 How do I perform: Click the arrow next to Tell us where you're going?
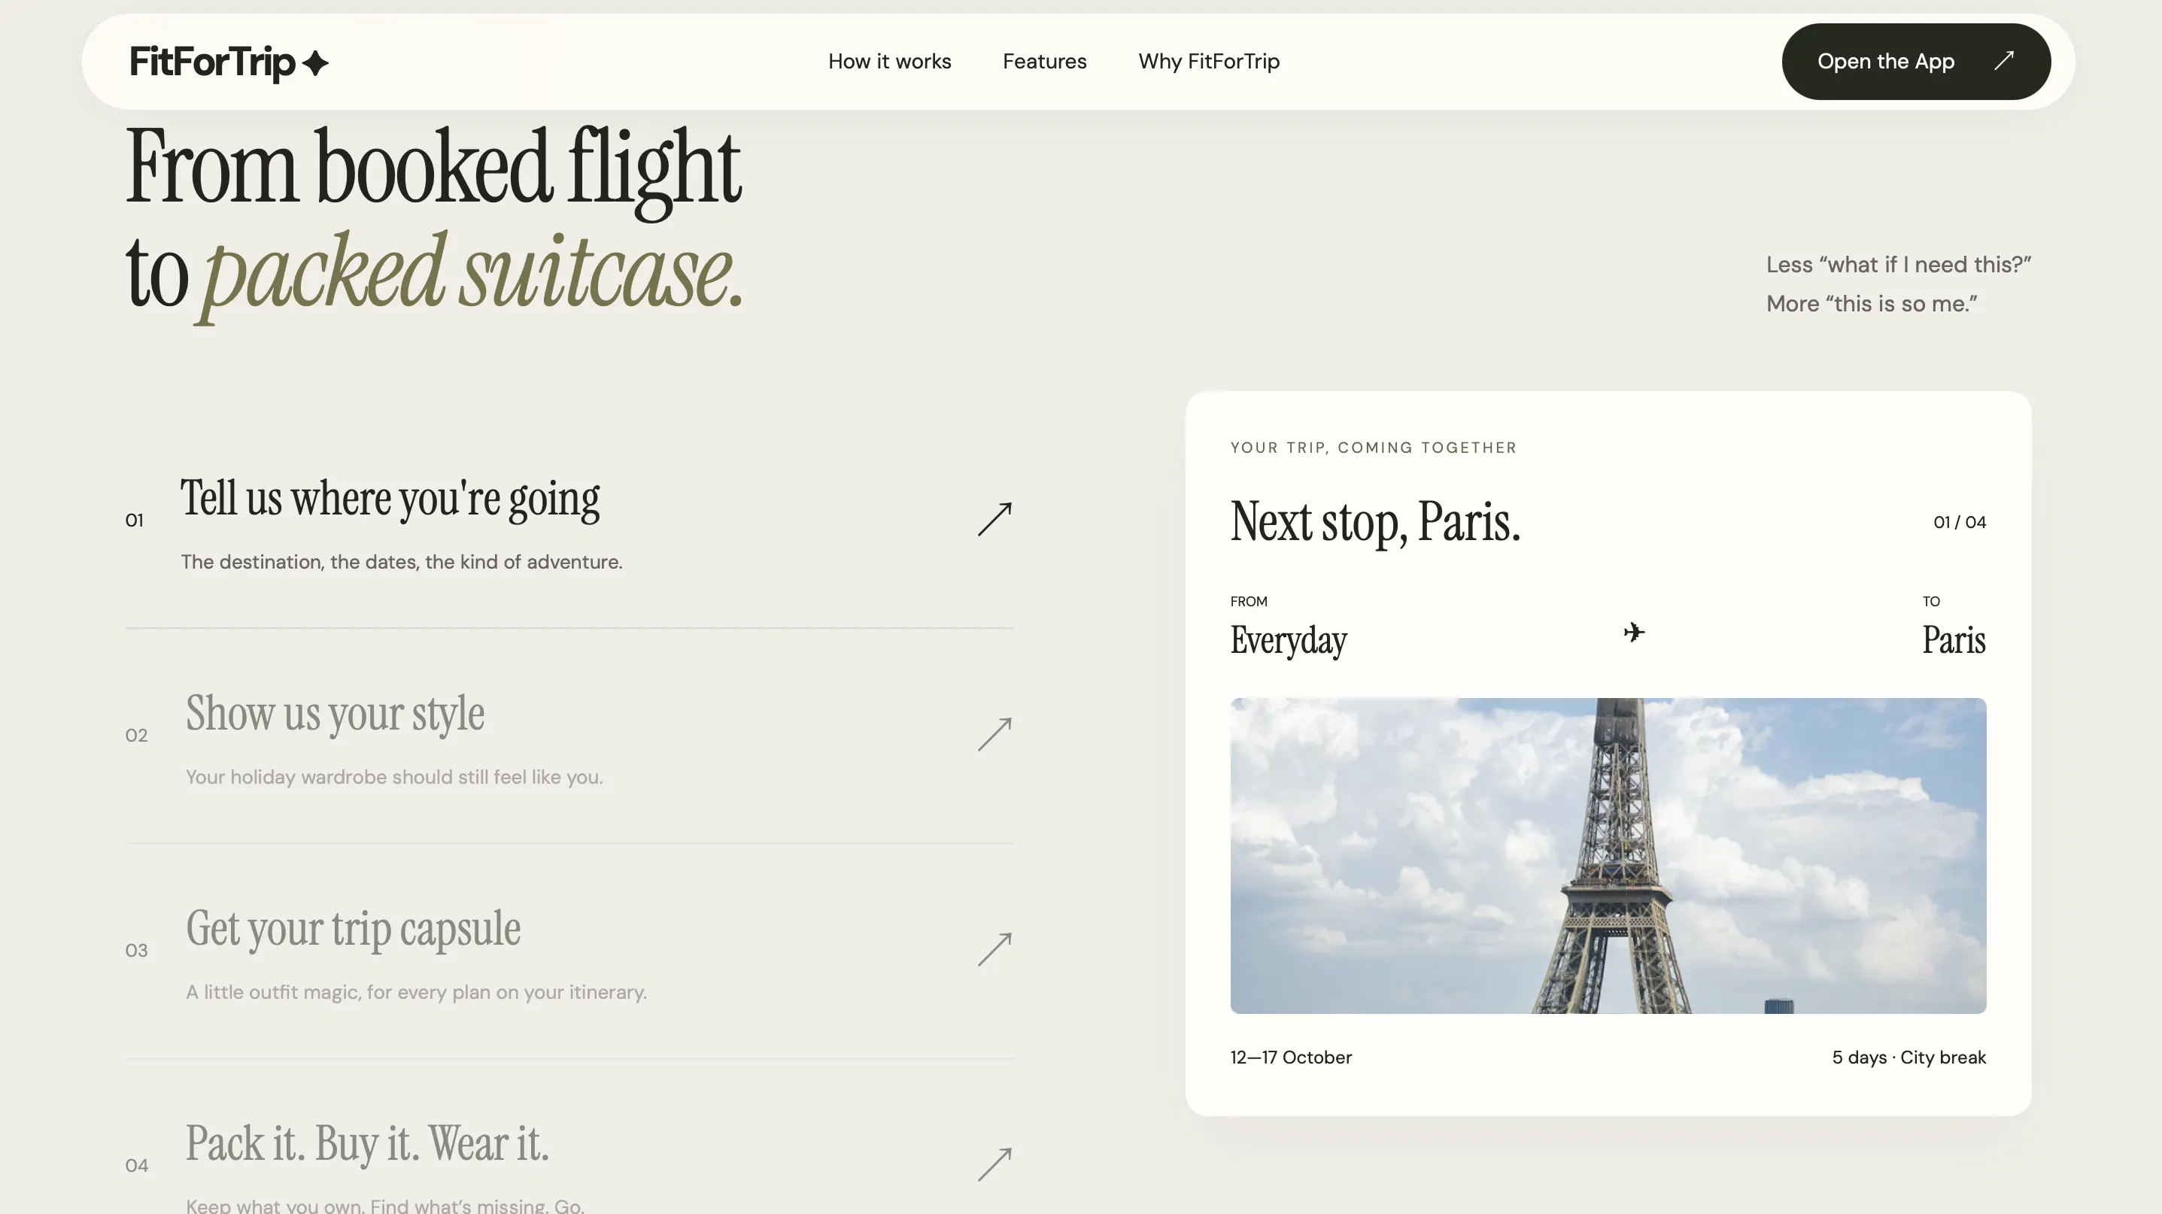click(994, 519)
